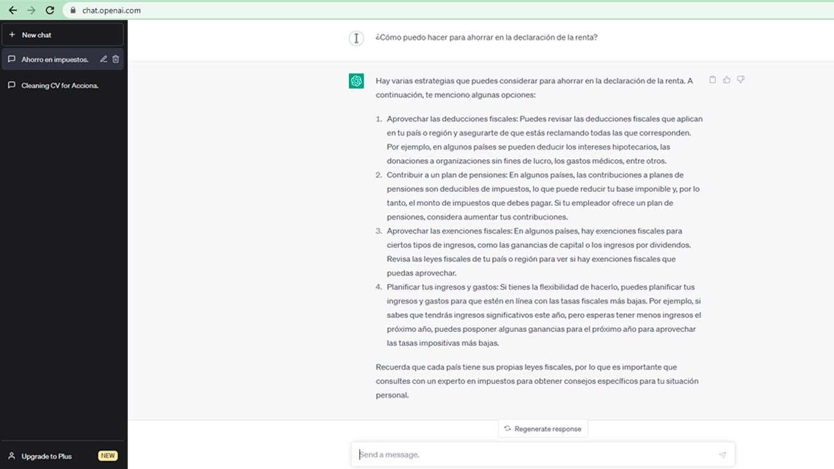Copy the response with the clipboard icon
The image size is (834, 469).
pos(712,80)
